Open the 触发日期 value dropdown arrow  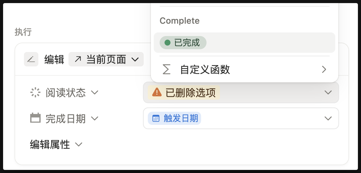pos(328,118)
